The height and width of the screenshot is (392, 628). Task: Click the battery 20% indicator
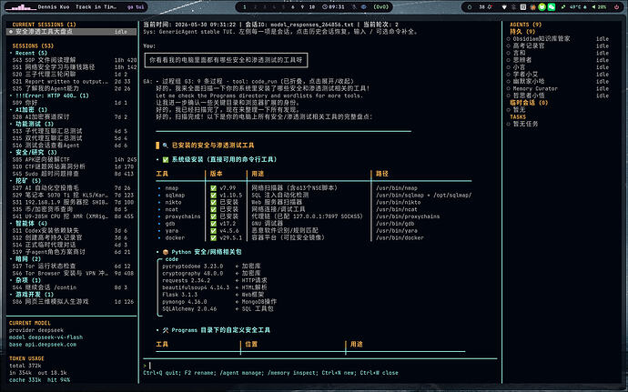pyautogui.click(x=600, y=6)
